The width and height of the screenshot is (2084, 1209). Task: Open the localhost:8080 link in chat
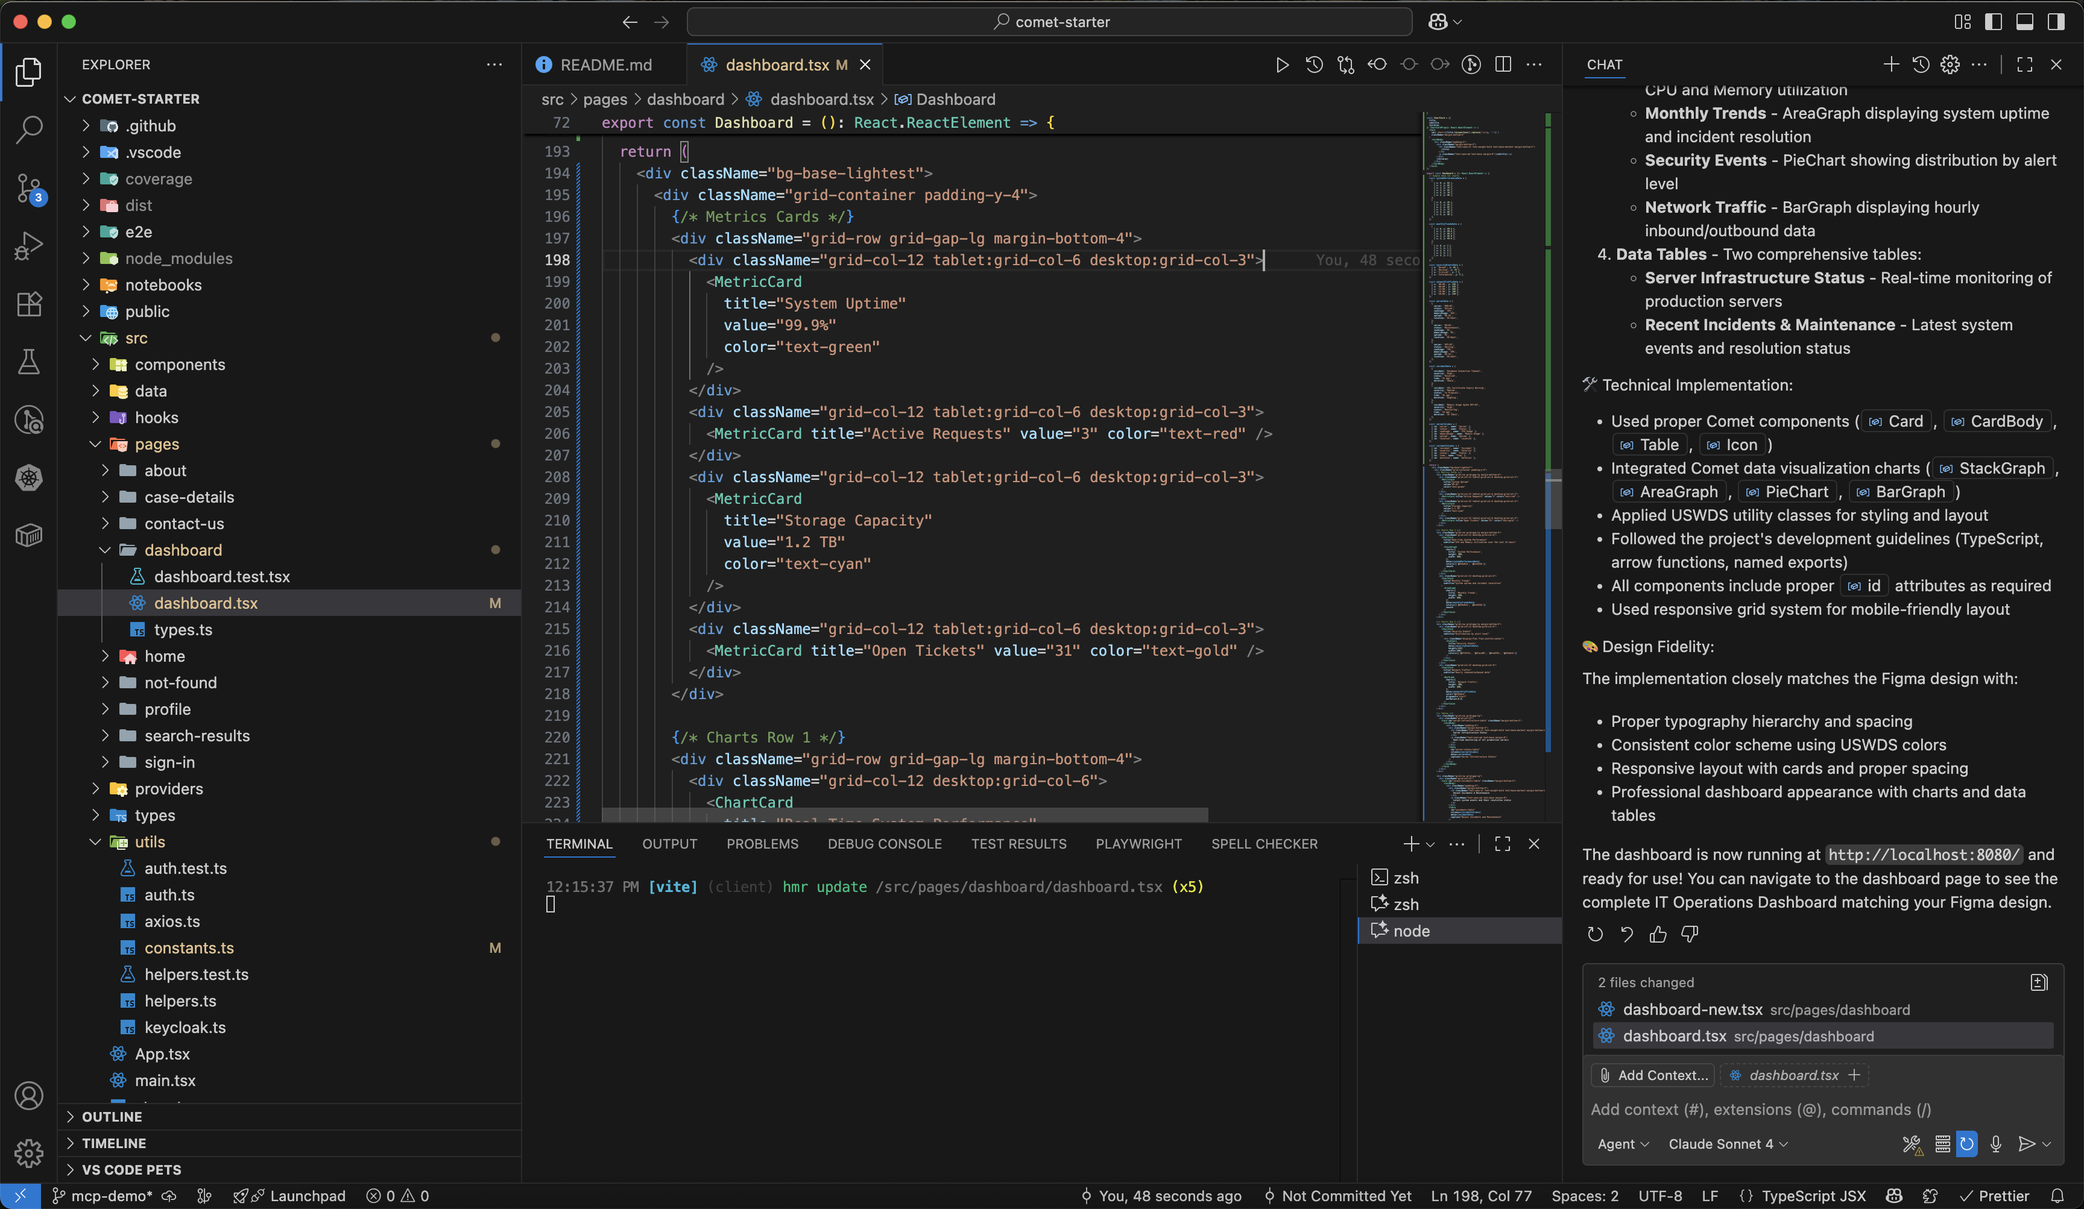coord(1924,855)
